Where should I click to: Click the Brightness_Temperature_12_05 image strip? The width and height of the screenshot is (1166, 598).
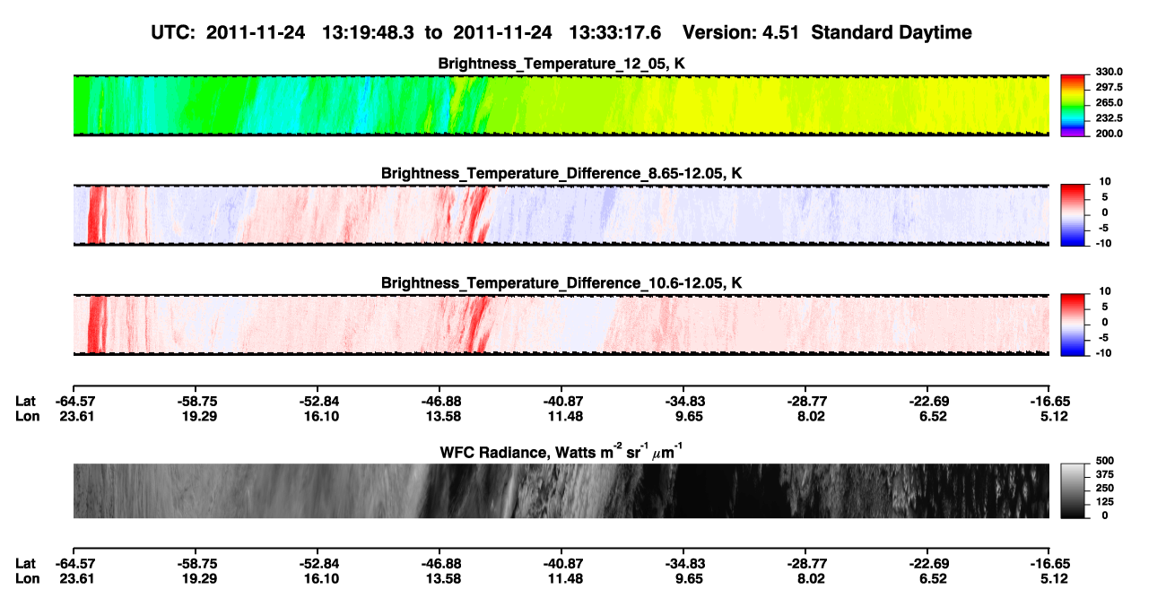tap(561, 105)
